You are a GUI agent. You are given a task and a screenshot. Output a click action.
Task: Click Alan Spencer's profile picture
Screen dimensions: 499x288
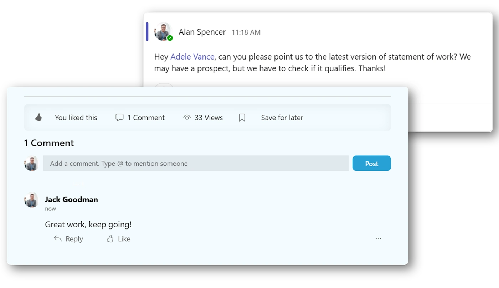coord(163,31)
